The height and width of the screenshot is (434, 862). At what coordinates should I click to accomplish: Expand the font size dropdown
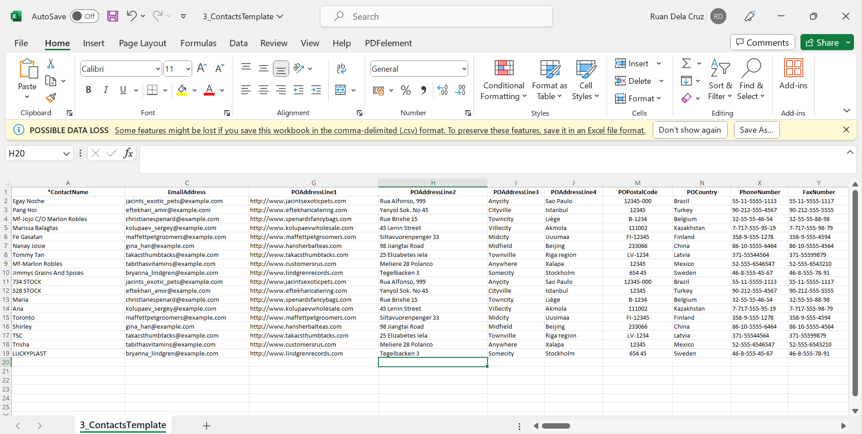(x=188, y=69)
